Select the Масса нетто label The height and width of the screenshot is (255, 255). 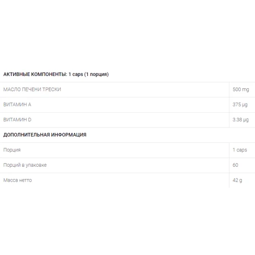(x=17, y=180)
